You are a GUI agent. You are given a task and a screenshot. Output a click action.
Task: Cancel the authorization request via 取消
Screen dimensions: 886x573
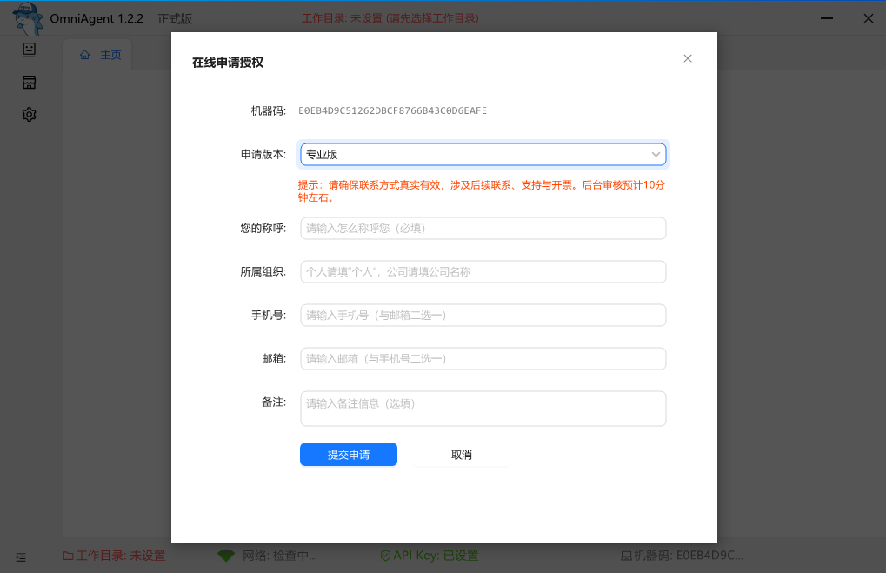461,454
